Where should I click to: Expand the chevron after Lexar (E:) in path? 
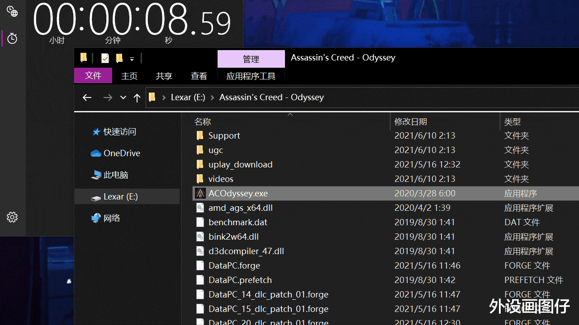212,97
